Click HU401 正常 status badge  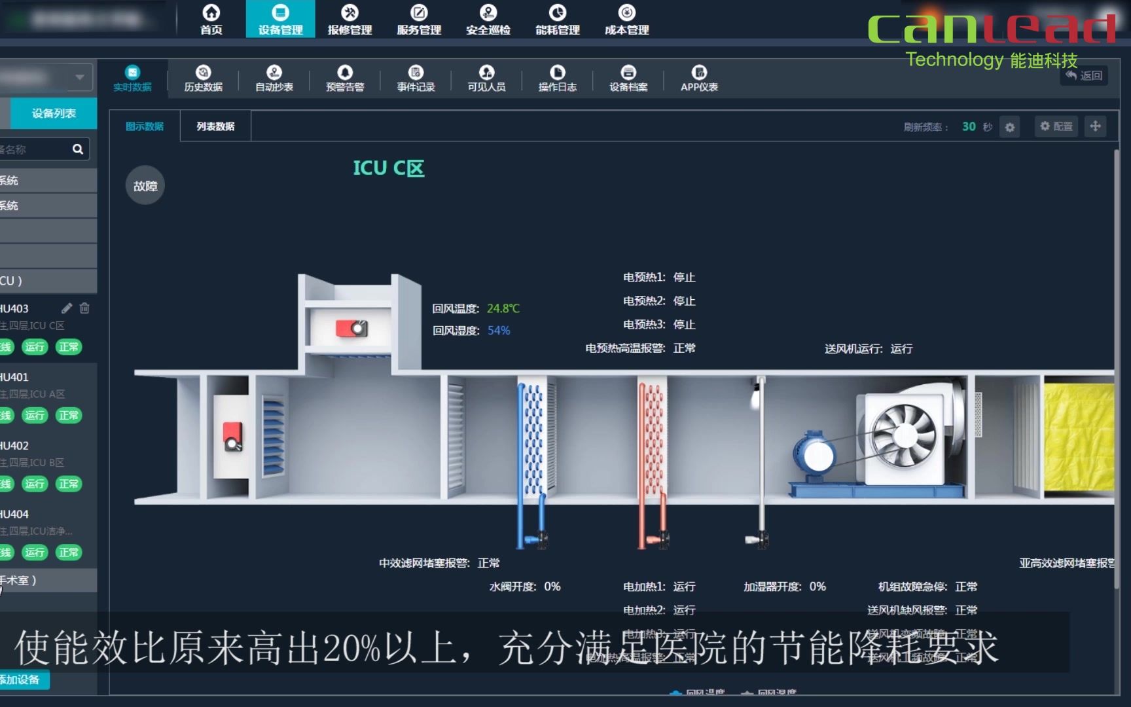(69, 415)
